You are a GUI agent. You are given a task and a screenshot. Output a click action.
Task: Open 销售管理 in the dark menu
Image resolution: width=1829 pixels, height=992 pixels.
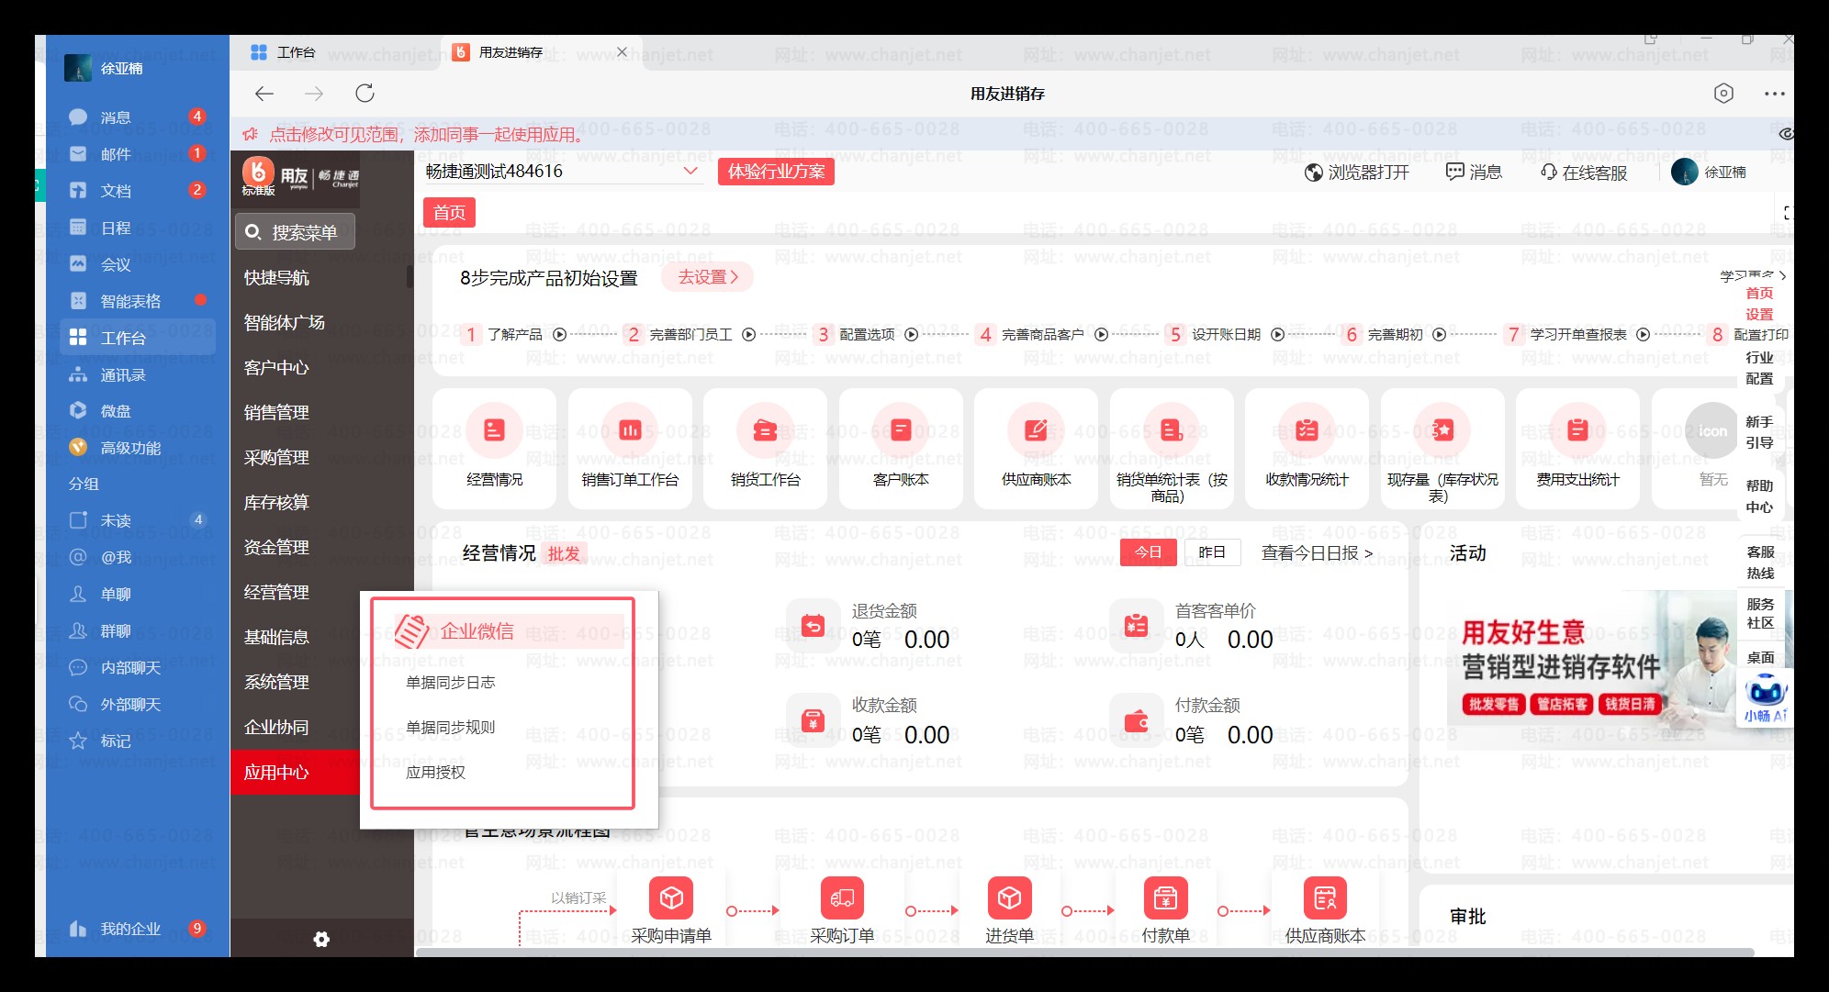coord(276,412)
